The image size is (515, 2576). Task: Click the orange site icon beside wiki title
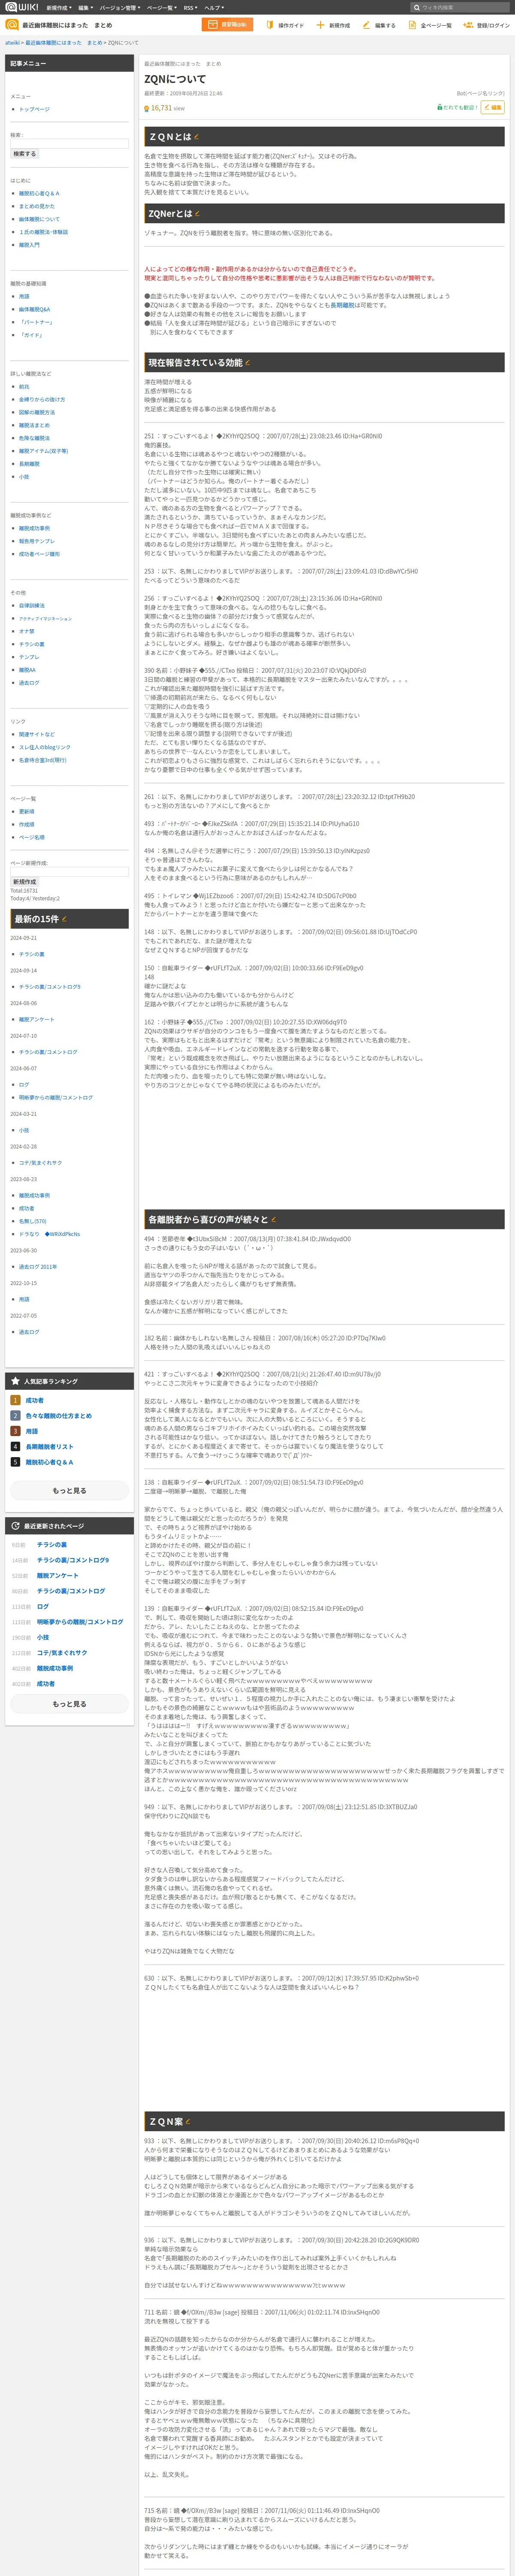coord(12,25)
